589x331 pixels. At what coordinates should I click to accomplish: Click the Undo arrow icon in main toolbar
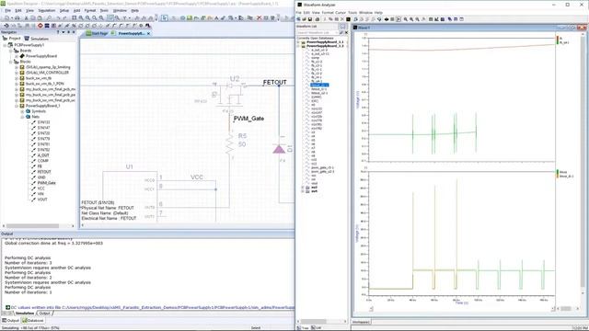click(58, 18)
